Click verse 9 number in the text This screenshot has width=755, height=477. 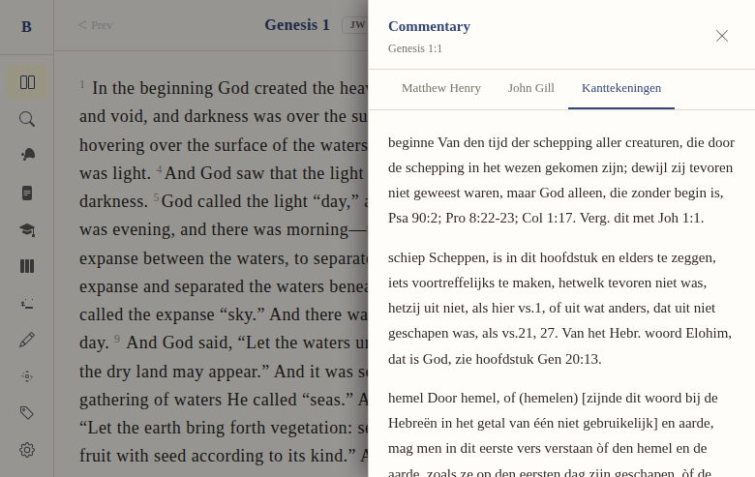(117, 339)
